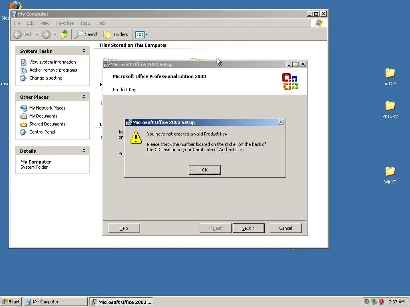Viewport: 410px width, 307px height.
Task: Open Add or remove programs link
Action: click(53, 70)
